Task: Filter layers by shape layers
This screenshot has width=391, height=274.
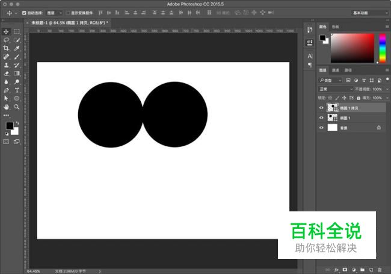Action: (372, 80)
